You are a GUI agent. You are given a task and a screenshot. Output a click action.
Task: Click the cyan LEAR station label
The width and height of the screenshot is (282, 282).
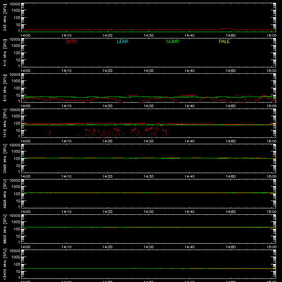point(122,41)
